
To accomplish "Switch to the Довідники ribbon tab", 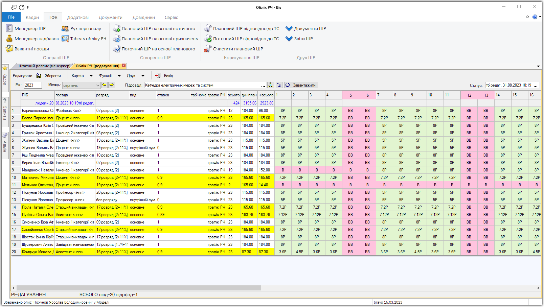I will click(143, 17).
